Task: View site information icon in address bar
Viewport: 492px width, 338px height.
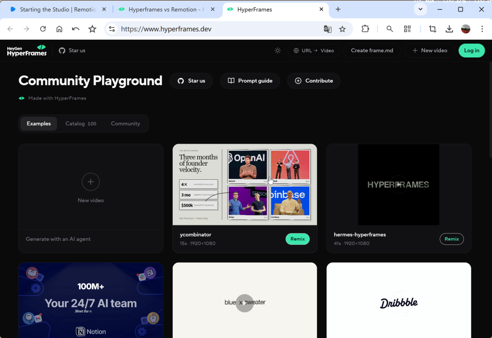Action: (x=112, y=29)
